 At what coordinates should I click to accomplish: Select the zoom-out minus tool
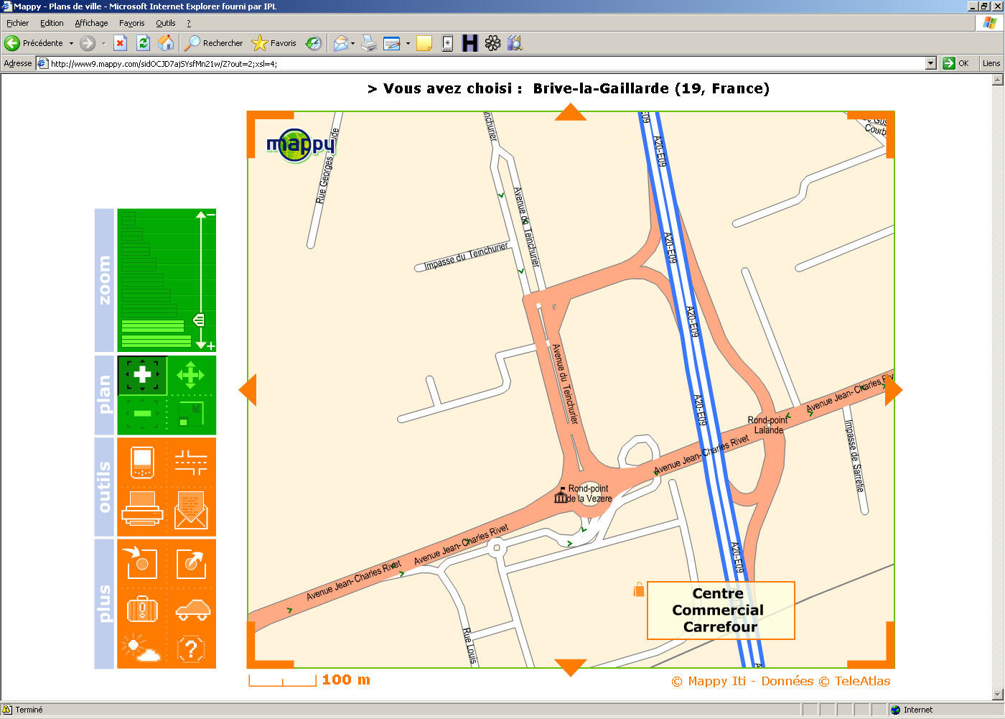point(142,414)
